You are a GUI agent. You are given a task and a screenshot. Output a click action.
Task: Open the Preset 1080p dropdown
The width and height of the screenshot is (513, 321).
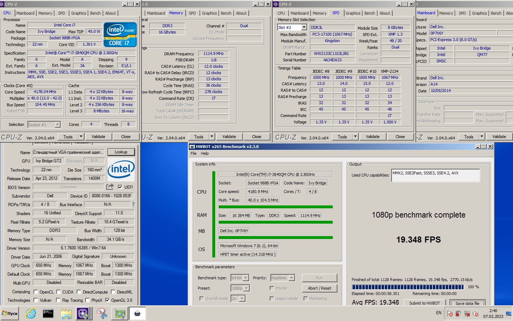(x=247, y=288)
